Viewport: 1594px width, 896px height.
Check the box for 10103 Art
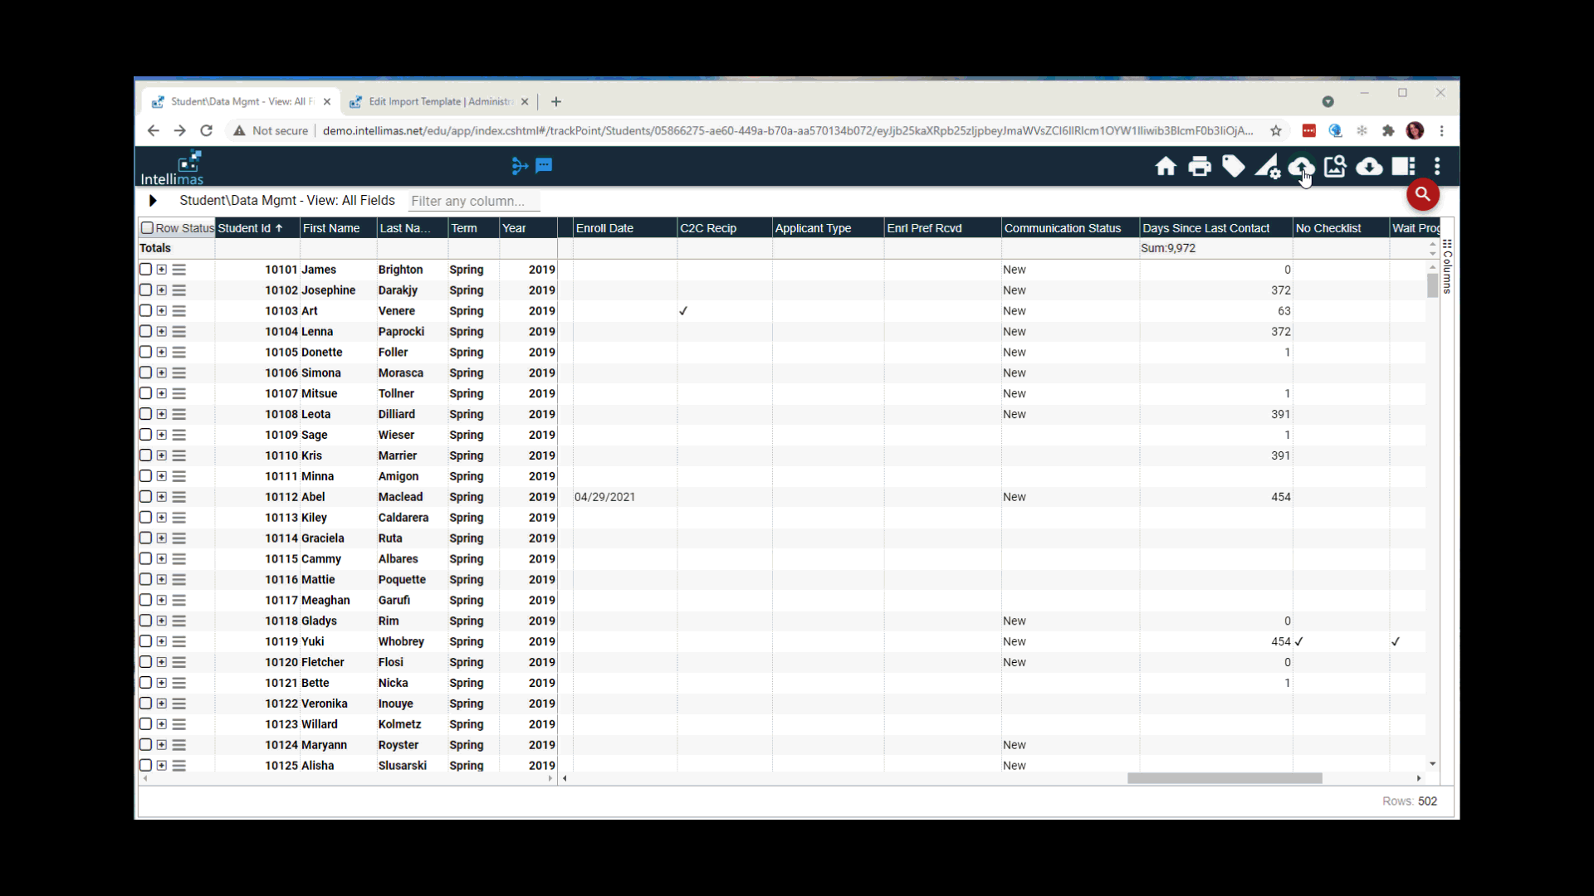click(x=145, y=311)
